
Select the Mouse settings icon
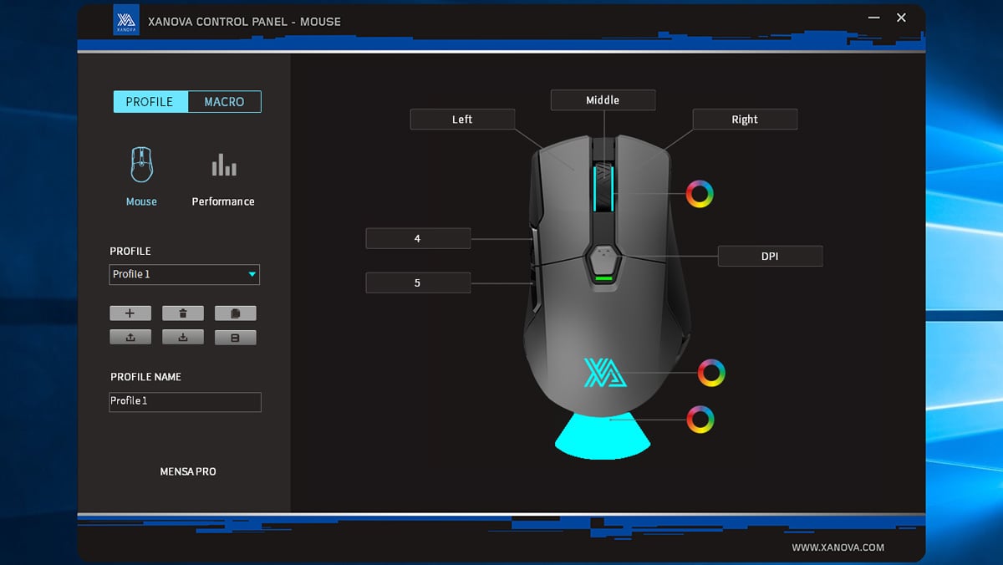coord(141,165)
